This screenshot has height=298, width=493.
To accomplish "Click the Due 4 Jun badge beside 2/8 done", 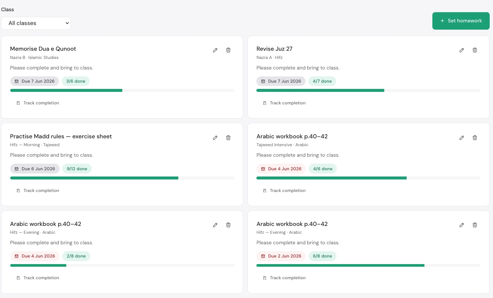I will [35, 256].
